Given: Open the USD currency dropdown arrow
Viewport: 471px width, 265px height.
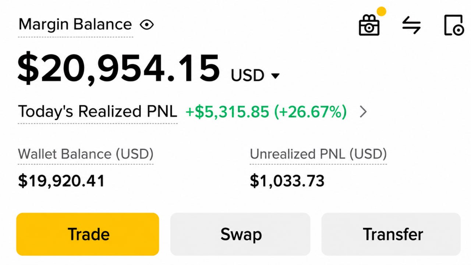Looking at the screenshot, I should tap(275, 76).
